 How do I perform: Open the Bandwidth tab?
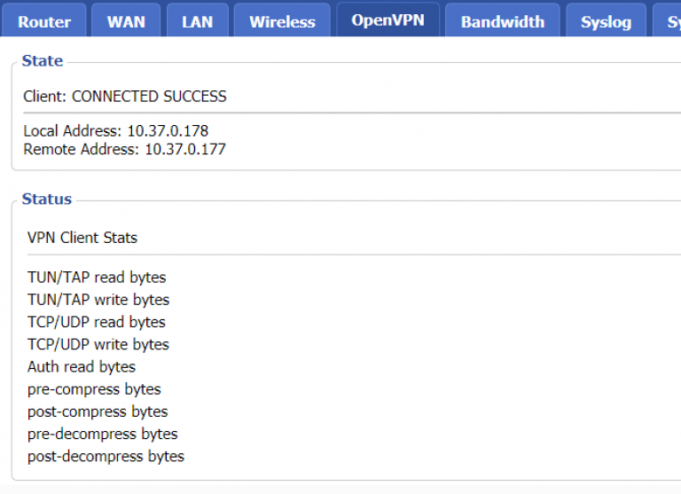pyautogui.click(x=503, y=22)
